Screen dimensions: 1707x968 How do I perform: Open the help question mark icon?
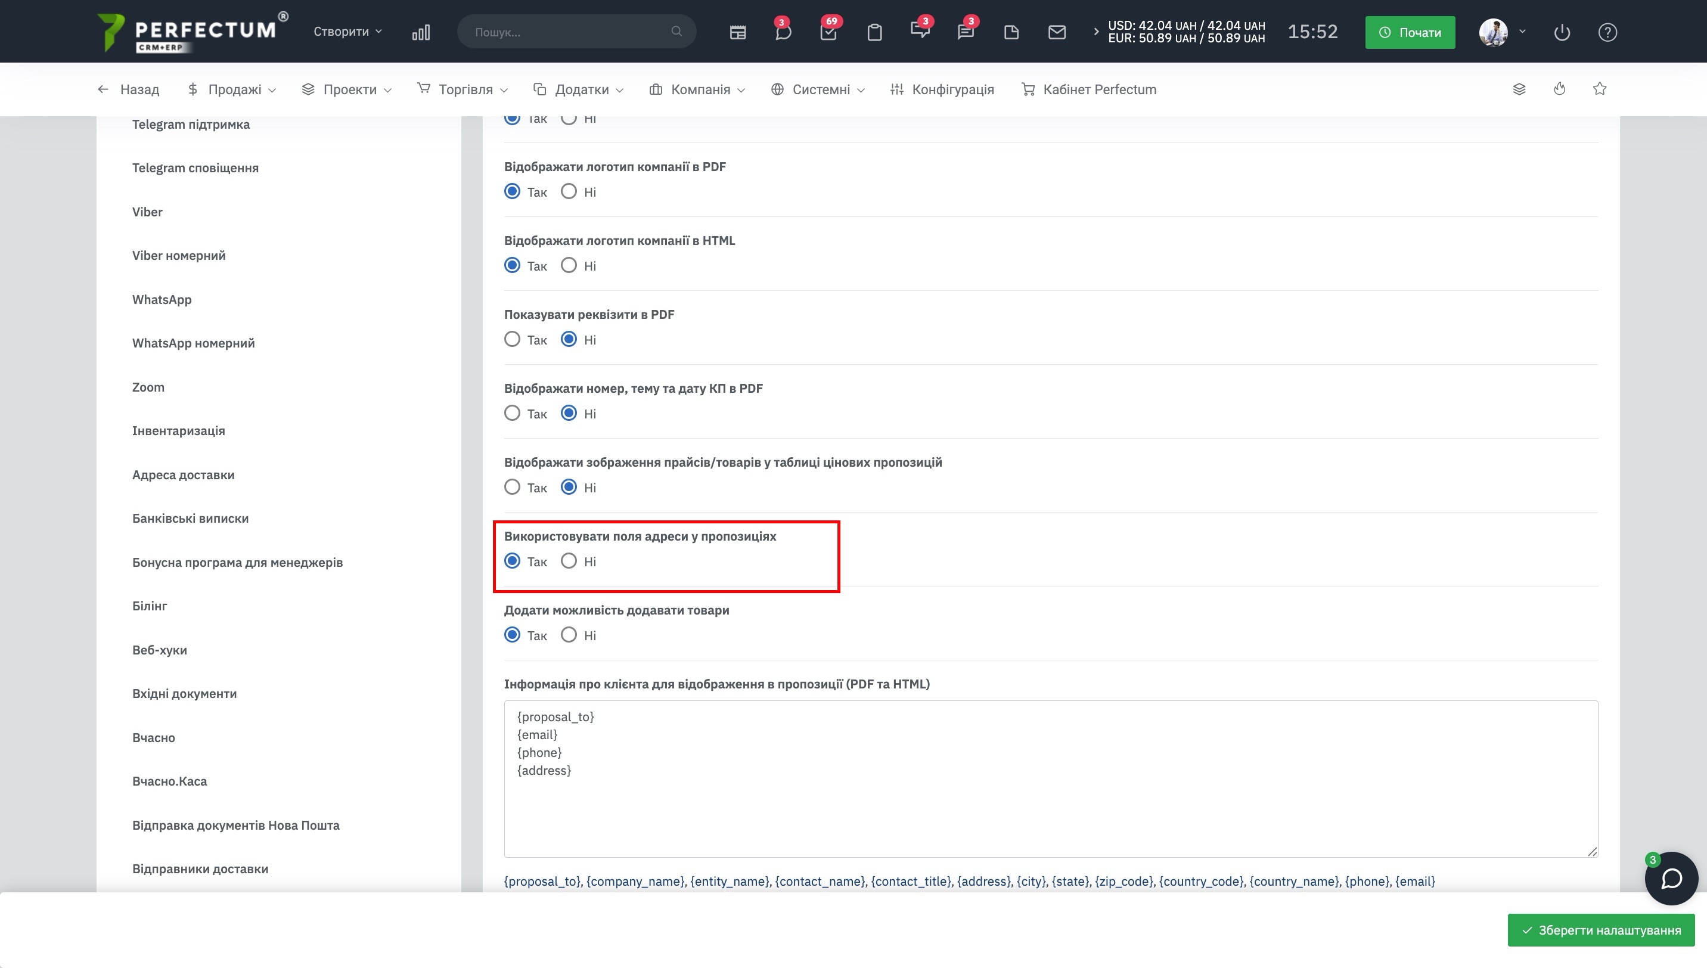1607,32
